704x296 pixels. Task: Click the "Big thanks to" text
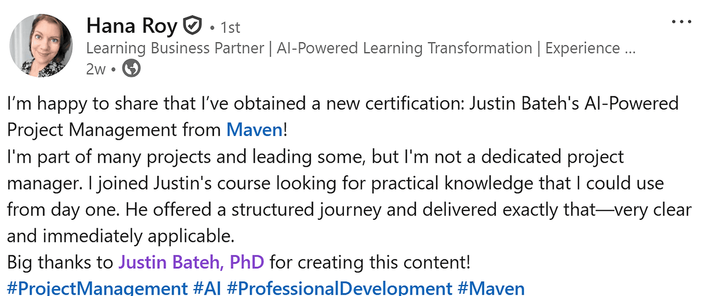click(60, 262)
